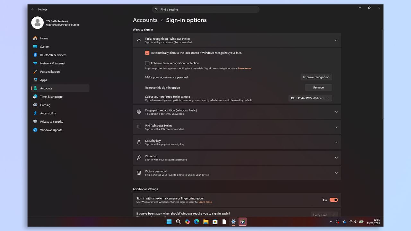The image size is (411, 231).
Task: Launch Microsoft Edge from taskbar
Action: tap(197, 222)
